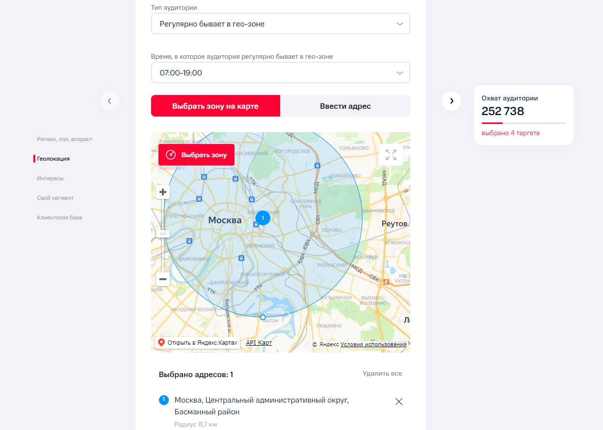Open Регион, пол, возраст section

tap(64, 139)
